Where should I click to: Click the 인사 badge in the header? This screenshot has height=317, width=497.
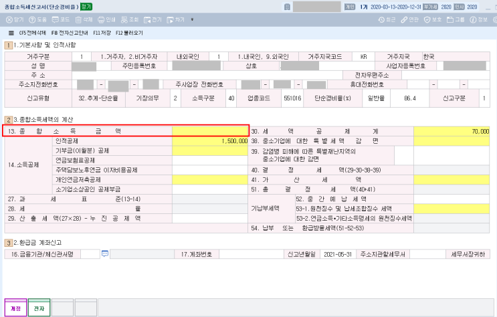[459, 7]
